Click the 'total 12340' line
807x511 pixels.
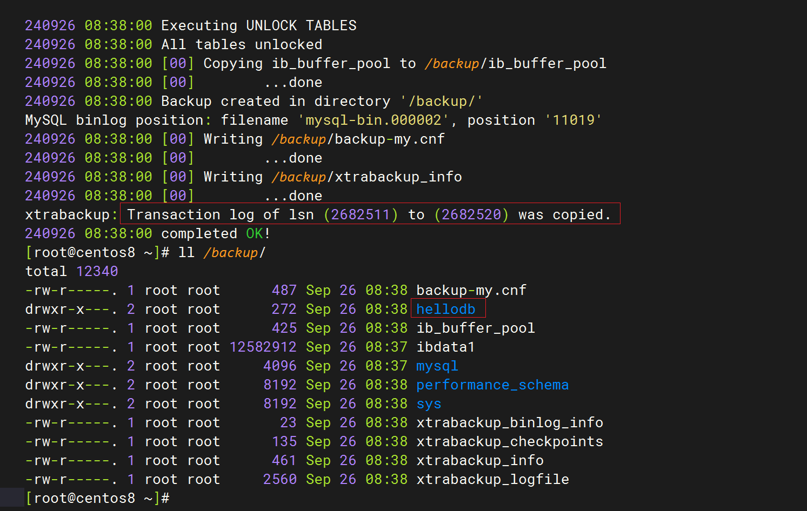click(71, 272)
